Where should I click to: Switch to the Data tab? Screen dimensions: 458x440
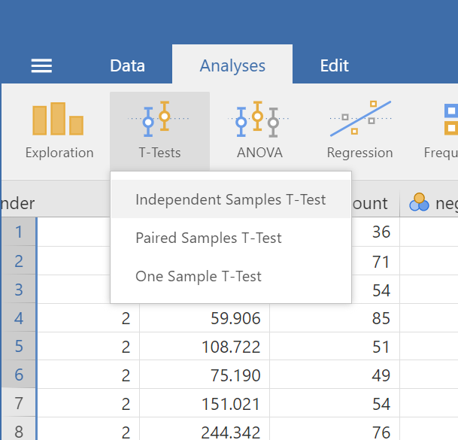point(127,66)
